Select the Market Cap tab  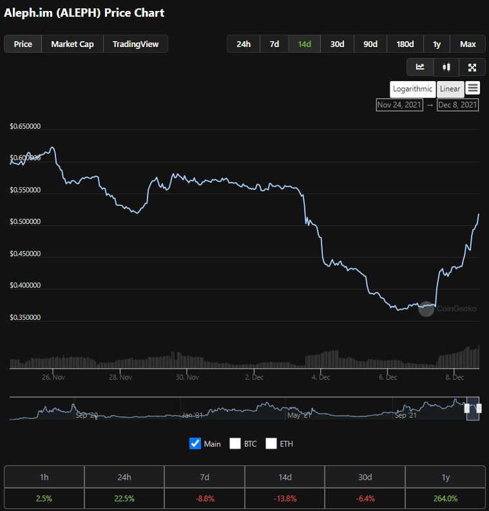pyautogui.click(x=72, y=44)
